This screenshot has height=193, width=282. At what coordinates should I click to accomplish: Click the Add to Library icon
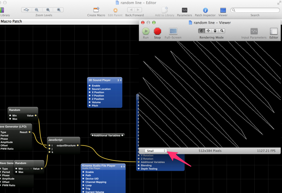[x=165, y=10]
